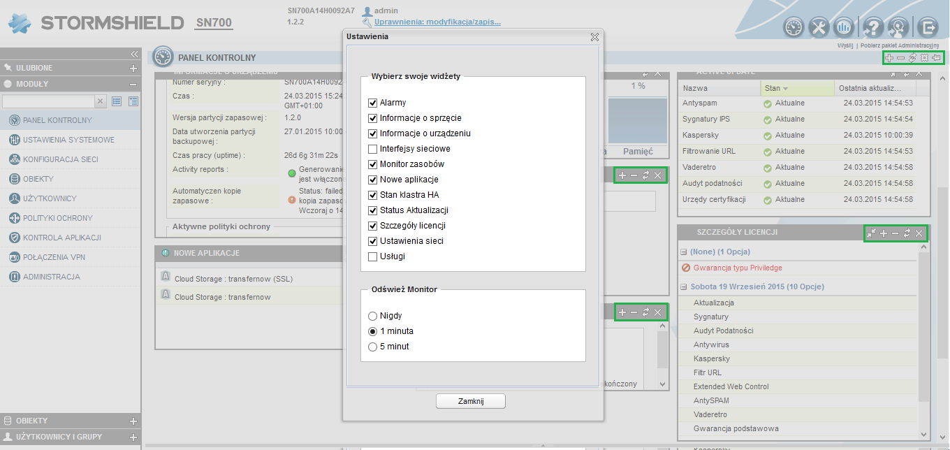Click the admin user icon

tap(367, 12)
